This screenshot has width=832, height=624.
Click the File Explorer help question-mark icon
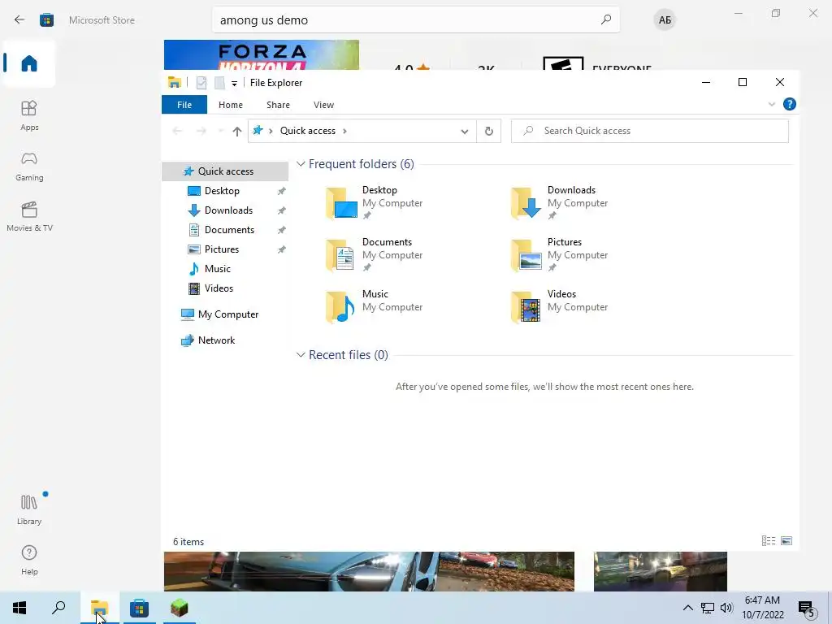tap(789, 104)
